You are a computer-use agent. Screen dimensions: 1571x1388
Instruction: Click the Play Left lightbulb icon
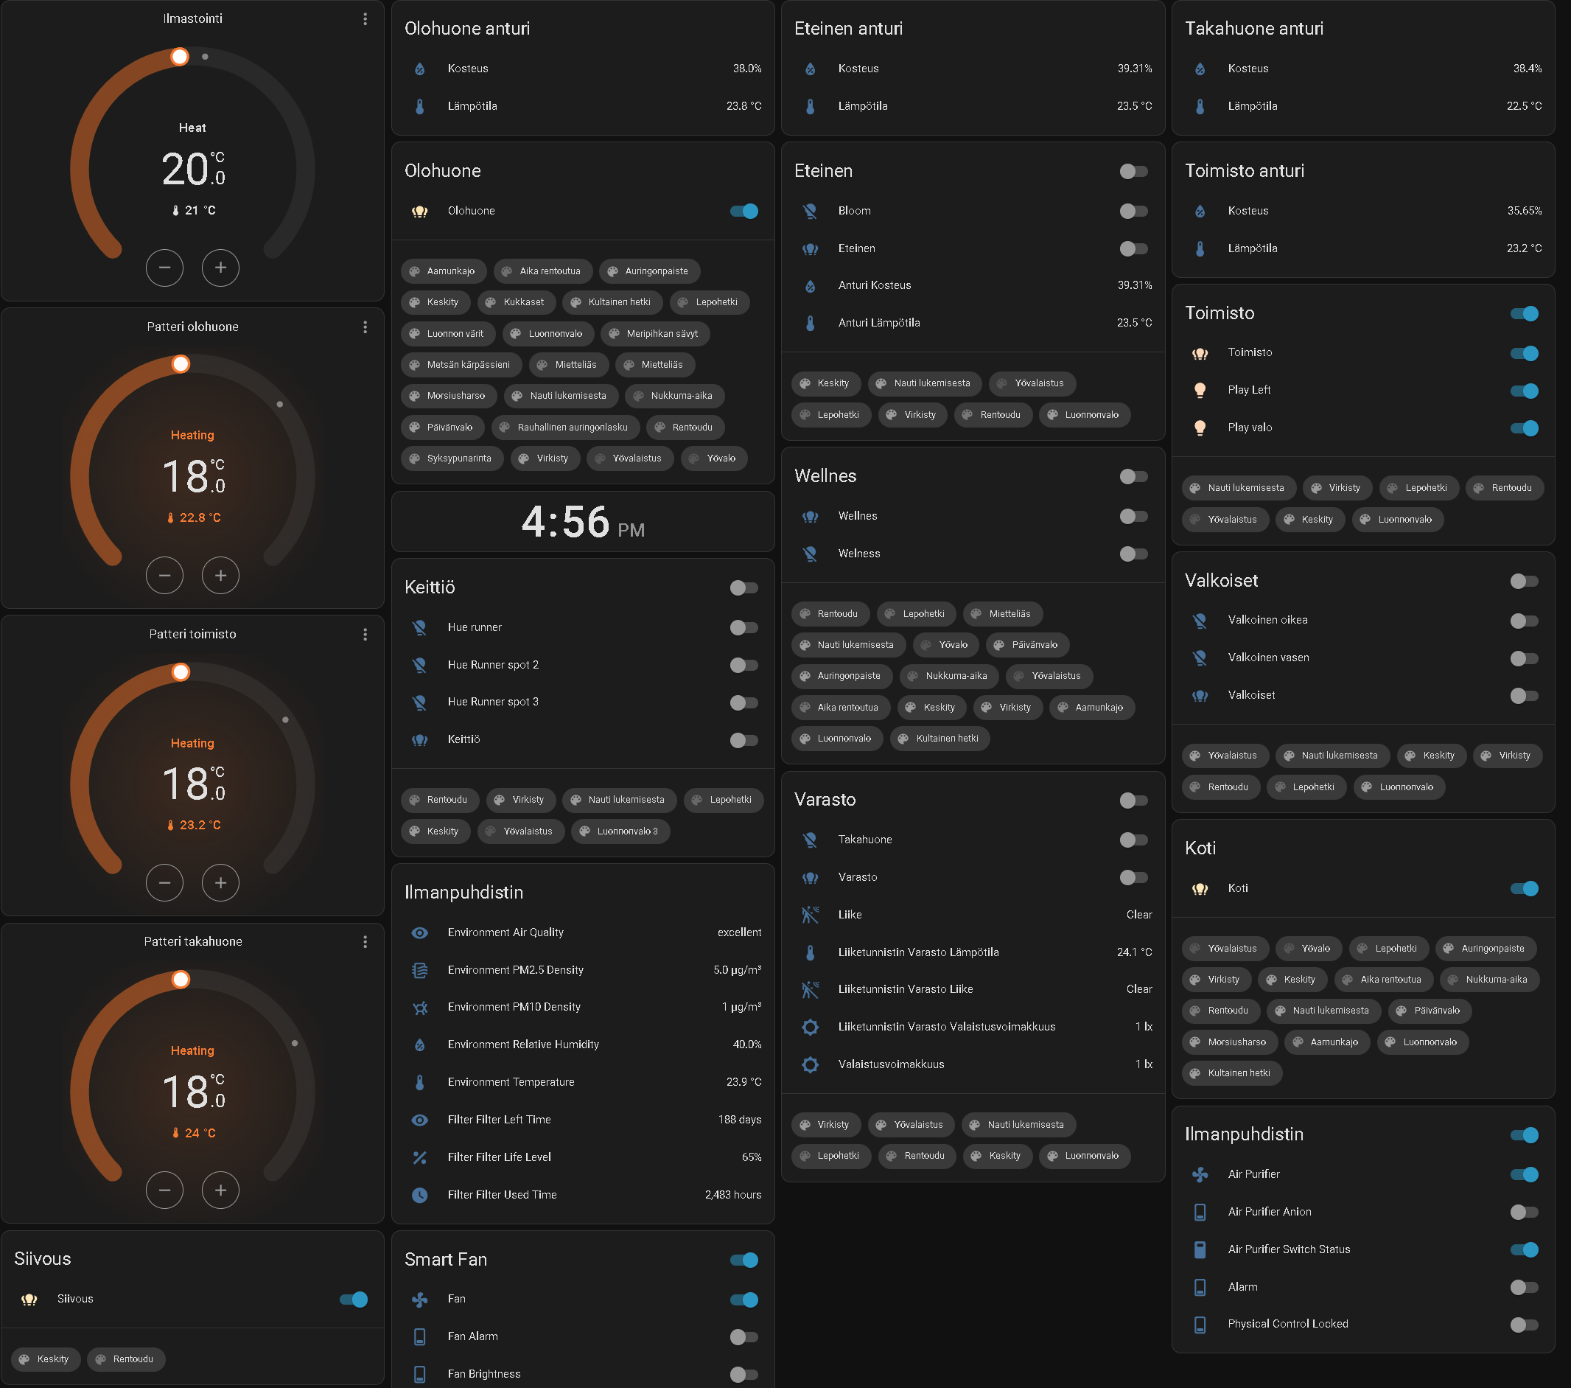[1199, 390]
